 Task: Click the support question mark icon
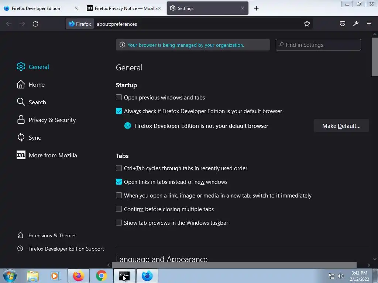click(x=20, y=249)
